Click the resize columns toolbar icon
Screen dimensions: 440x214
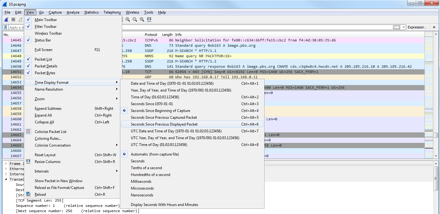[x=149, y=19]
